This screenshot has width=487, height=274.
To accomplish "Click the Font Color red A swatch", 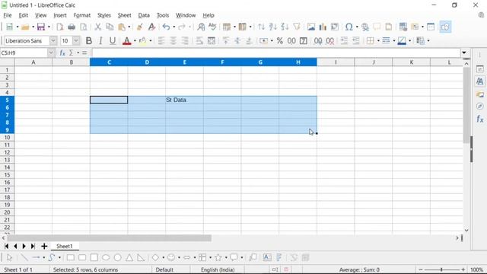I will point(127,40).
